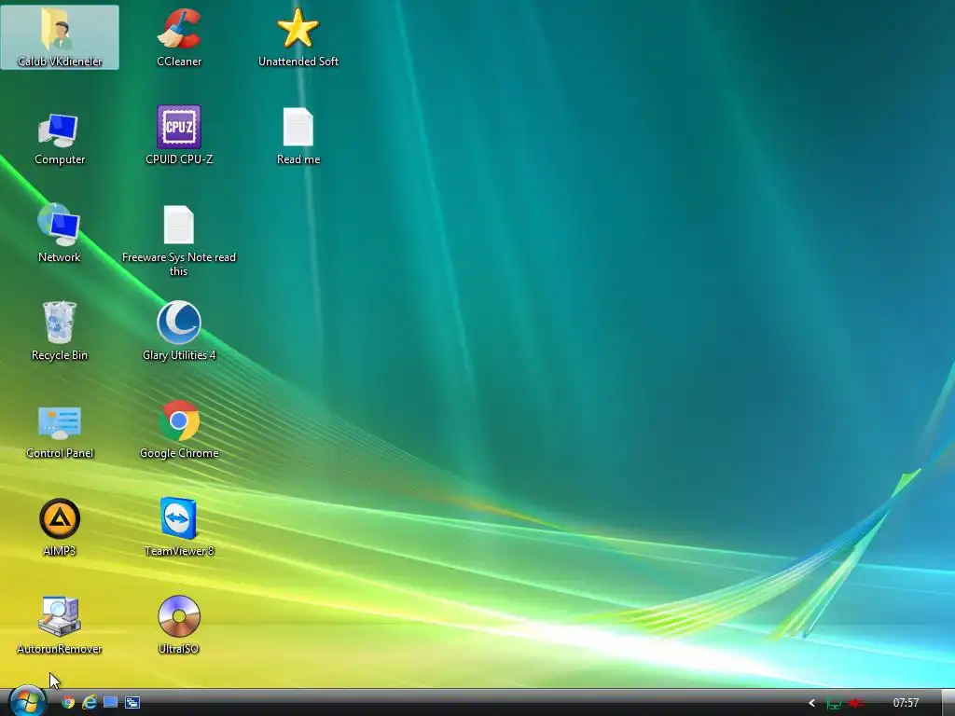Select the Control Panel desktop icon
The width and height of the screenshot is (955, 716).
tap(59, 432)
